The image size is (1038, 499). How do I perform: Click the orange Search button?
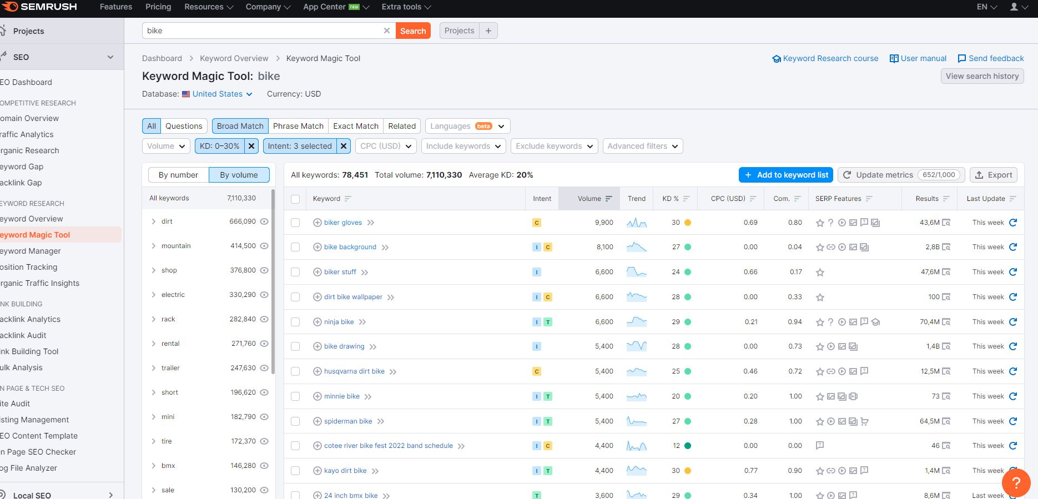(x=413, y=31)
